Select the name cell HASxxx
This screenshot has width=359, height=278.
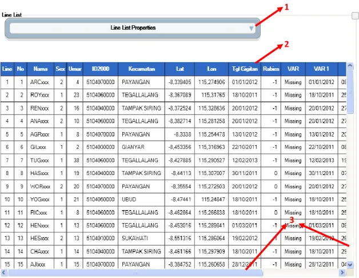41,173
